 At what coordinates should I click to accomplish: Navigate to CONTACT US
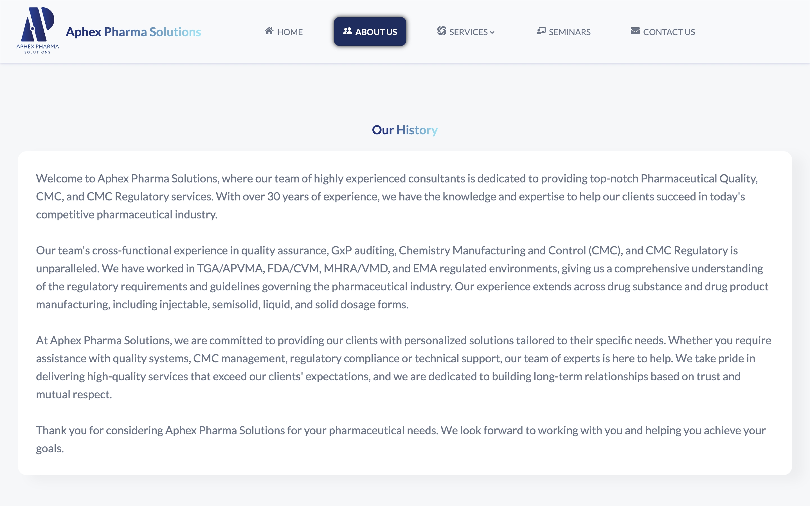[663, 32]
